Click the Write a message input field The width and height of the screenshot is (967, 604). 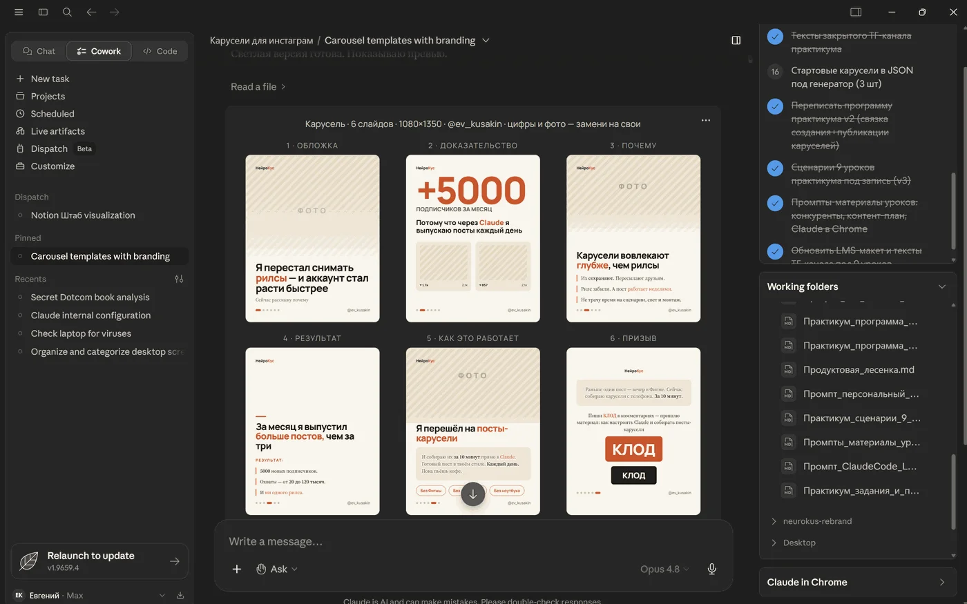tap(473, 541)
